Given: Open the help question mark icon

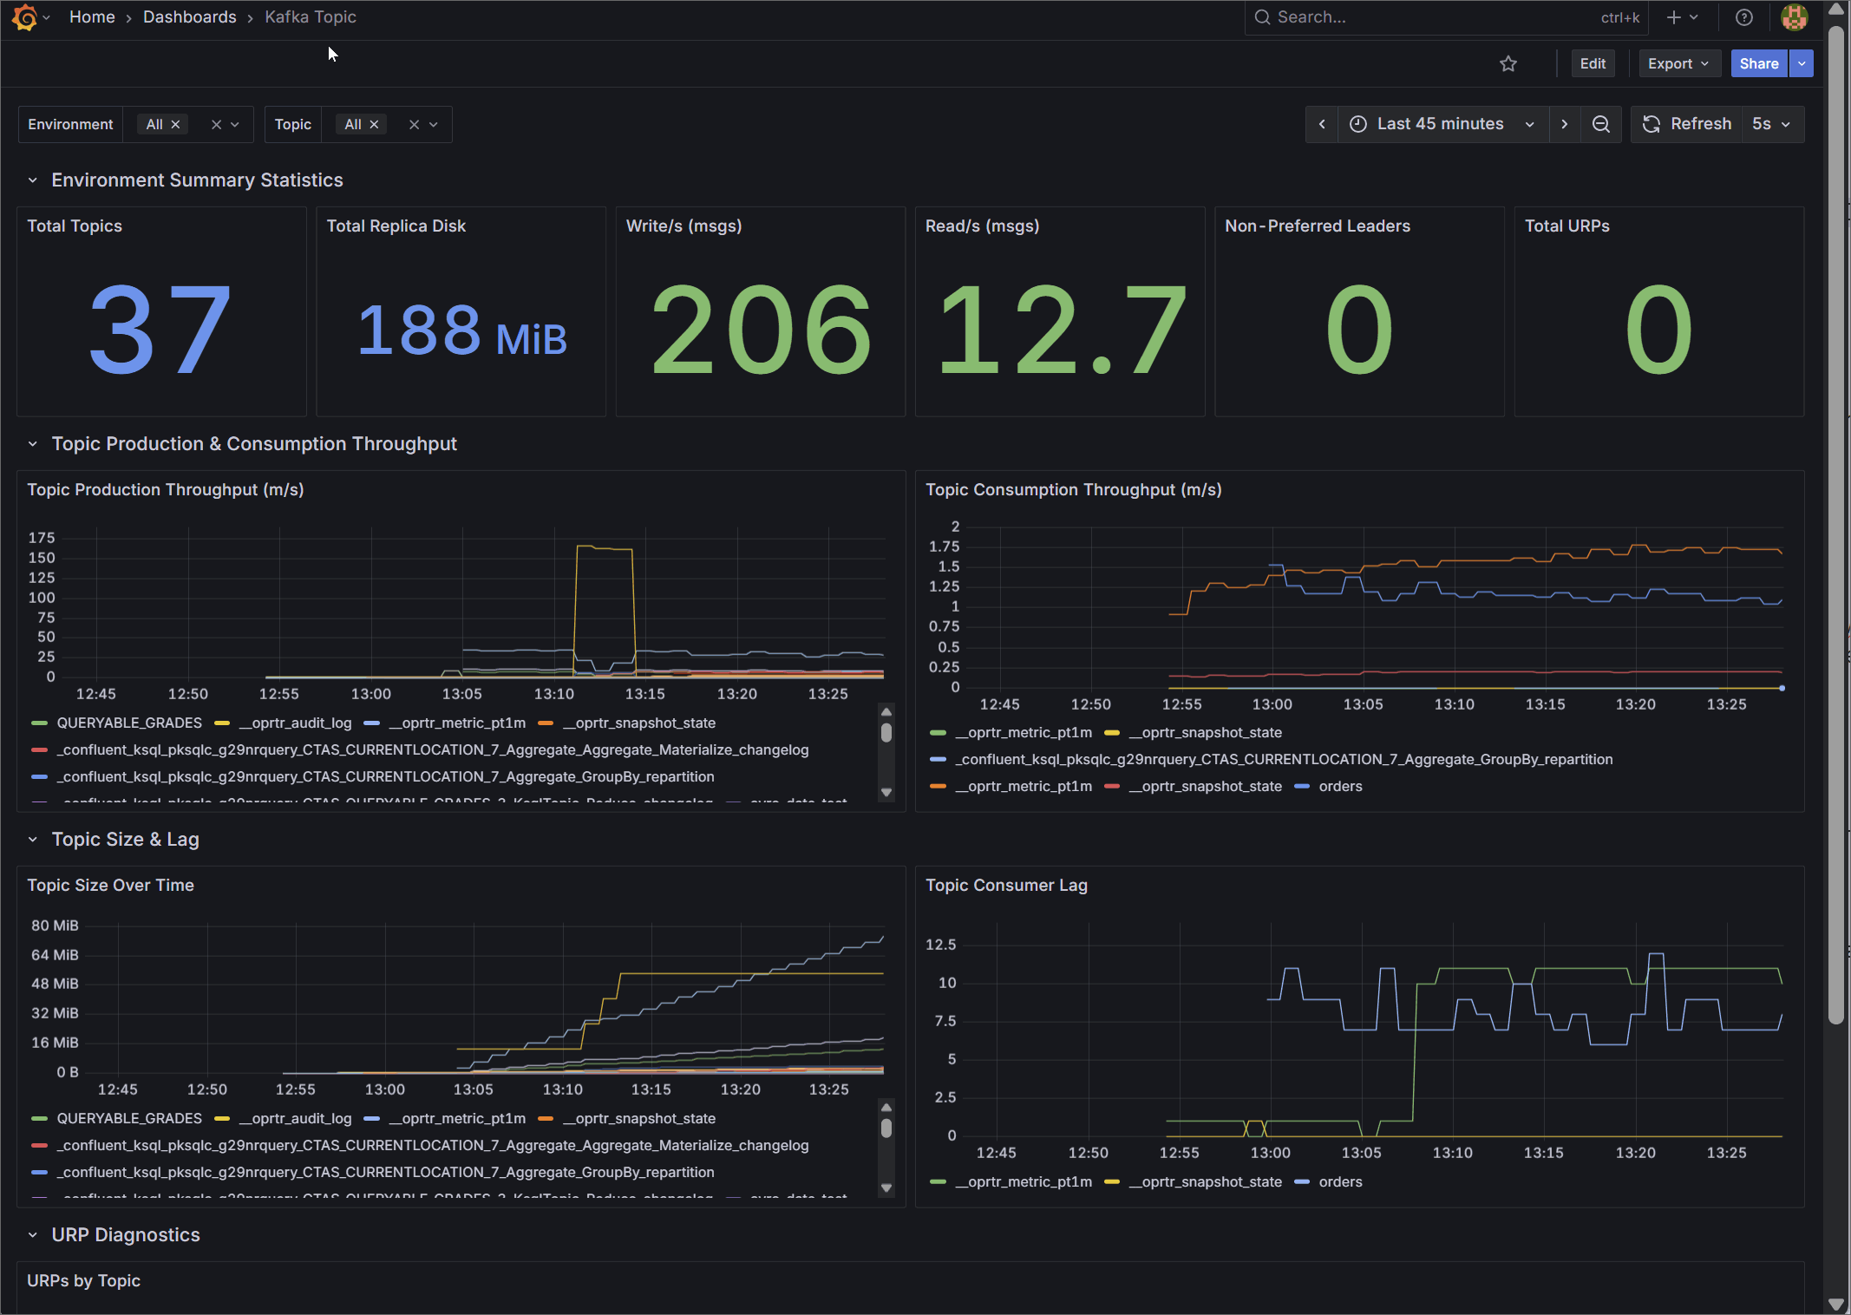Looking at the screenshot, I should pyautogui.click(x=1744, y=17).
